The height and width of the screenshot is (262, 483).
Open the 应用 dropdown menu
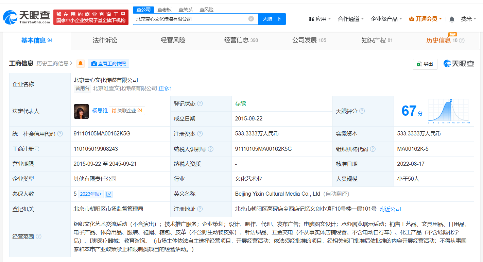(320, 19)
